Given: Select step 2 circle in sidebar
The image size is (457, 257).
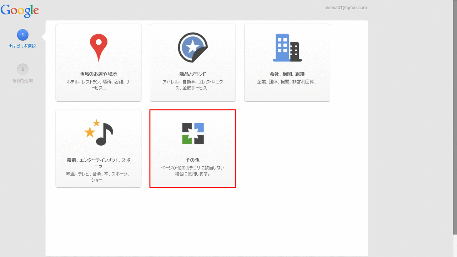Looking at the screenshot, I should tap(22, 69).
